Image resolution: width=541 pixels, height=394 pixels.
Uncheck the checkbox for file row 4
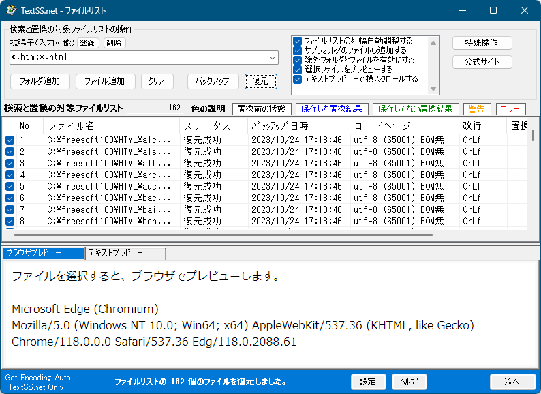(10, 175)
